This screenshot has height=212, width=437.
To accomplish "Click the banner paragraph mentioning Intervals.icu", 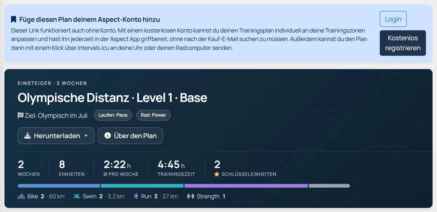I will 189,39.
